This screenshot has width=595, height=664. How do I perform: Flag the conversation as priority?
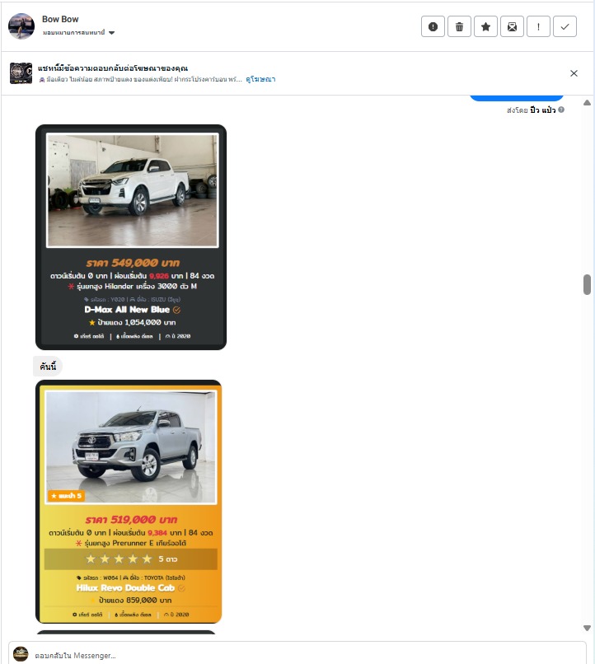538,26
